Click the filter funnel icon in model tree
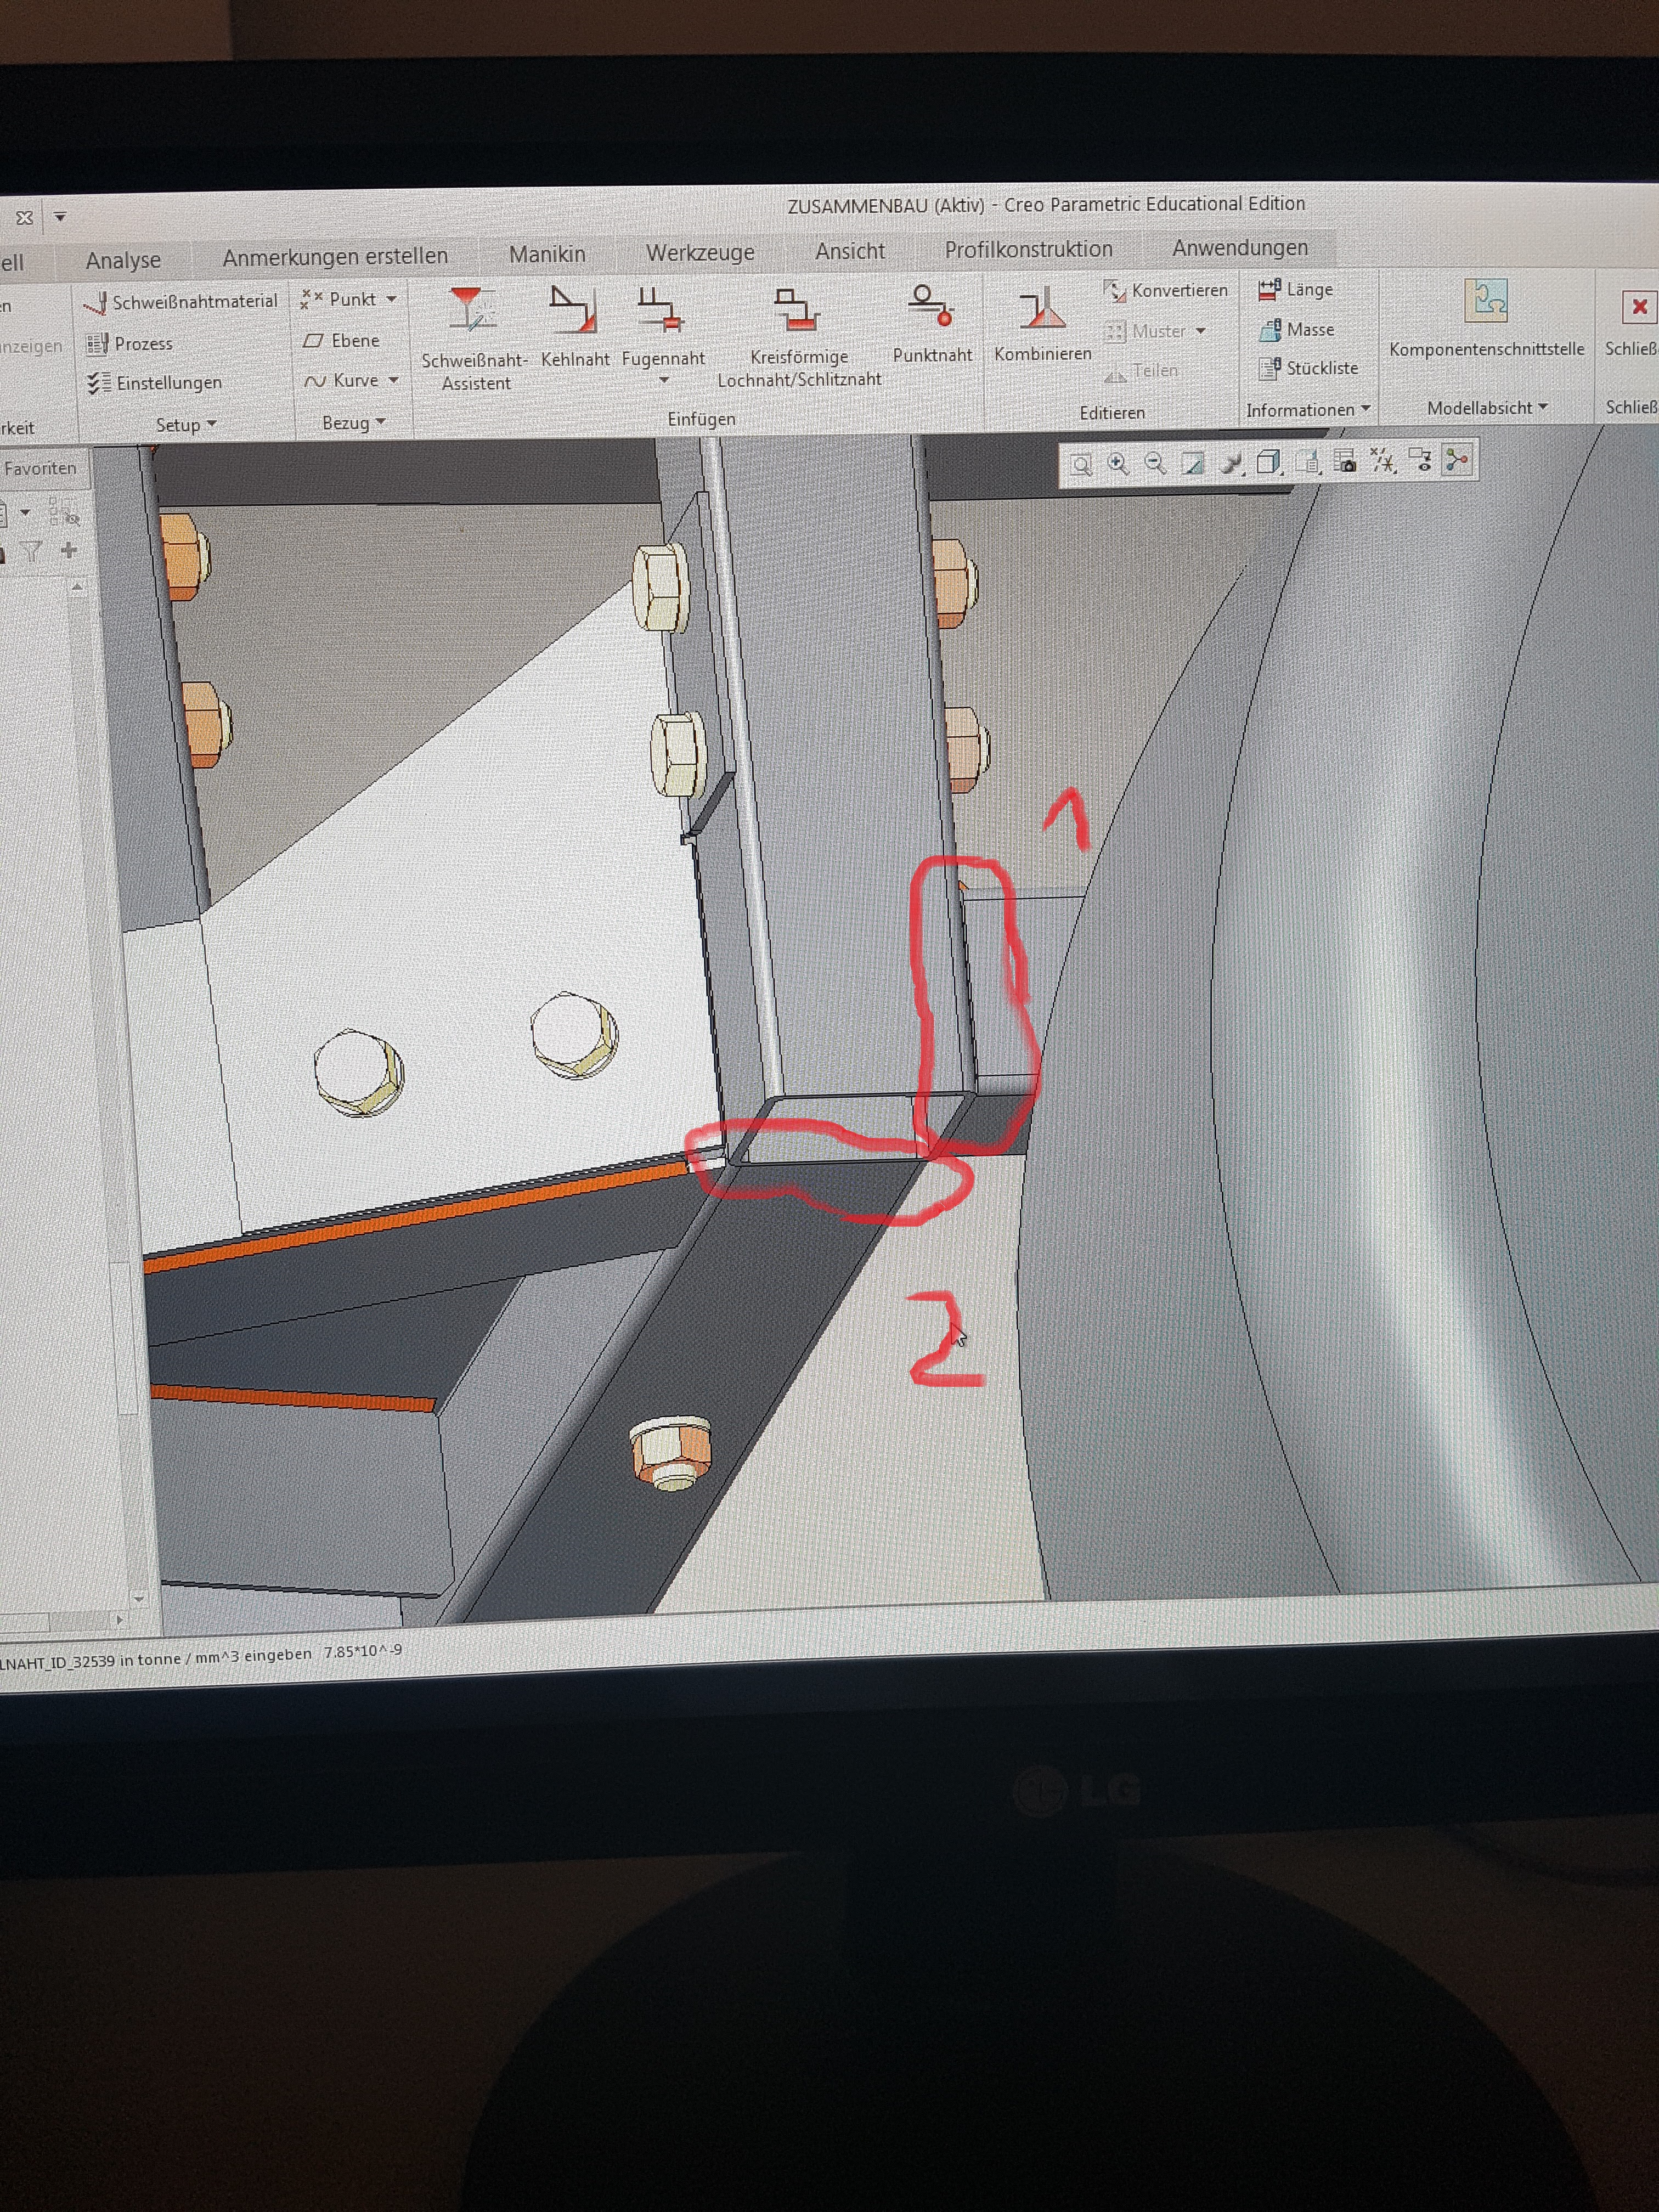 pyautogui.click(x=31, y=551)
